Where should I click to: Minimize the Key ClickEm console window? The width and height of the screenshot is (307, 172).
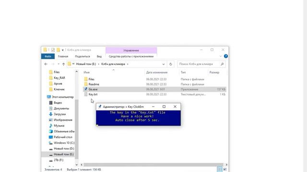153,107
